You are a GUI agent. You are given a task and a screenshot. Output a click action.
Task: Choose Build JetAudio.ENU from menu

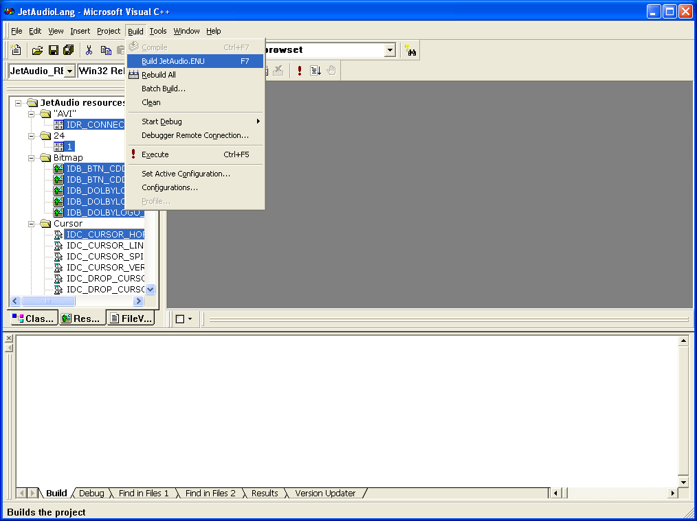point(195,61)
